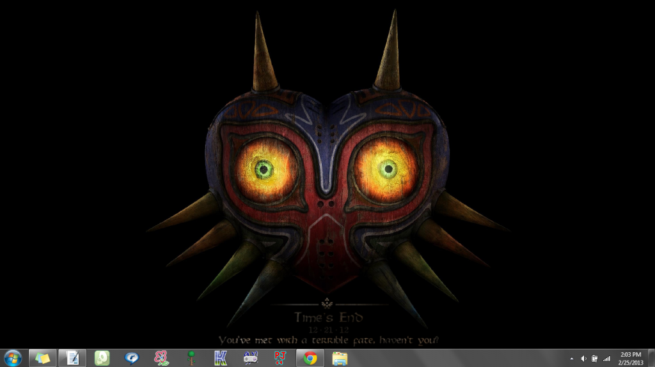Open the speaker volume control

(x=583, y=359)
